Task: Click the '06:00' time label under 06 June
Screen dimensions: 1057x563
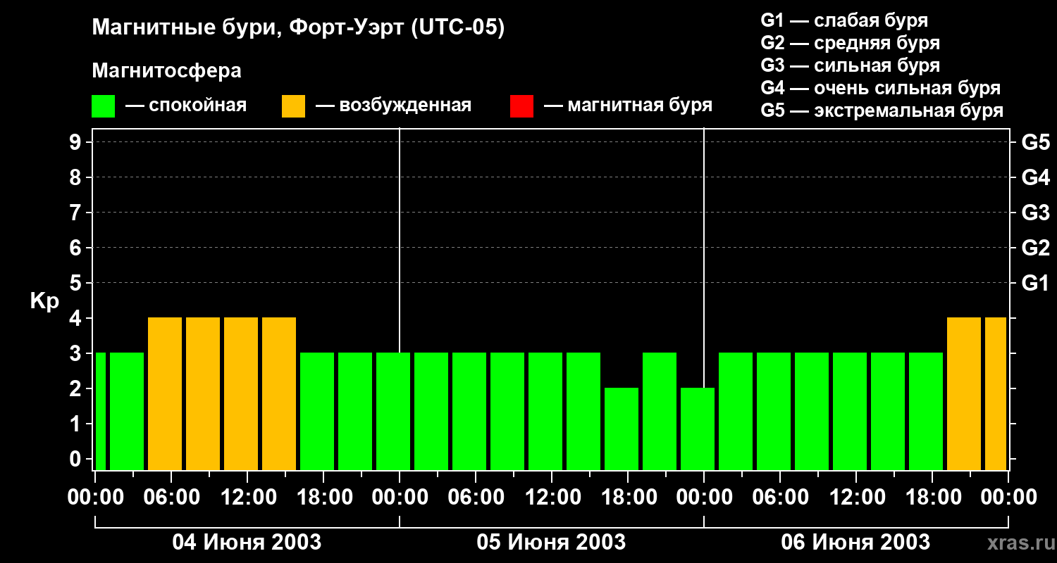Action: point(780,498)
